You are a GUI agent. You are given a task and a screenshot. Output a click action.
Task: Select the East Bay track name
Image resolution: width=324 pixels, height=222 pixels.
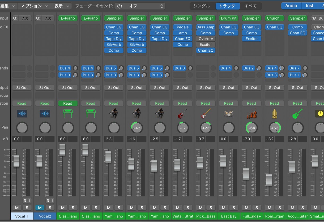tap(229, 216)
